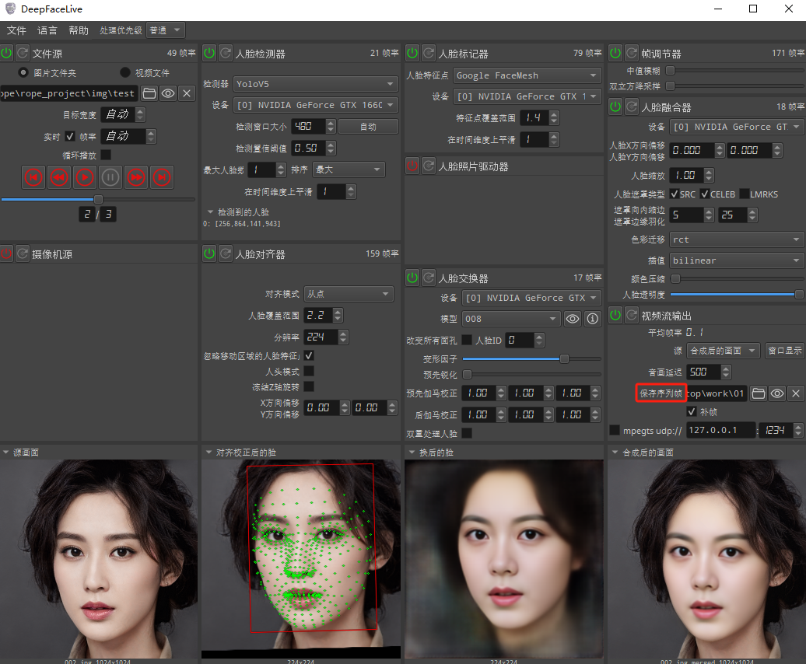Open the 语言 menu
806x664 pixels.
point(47,30)
